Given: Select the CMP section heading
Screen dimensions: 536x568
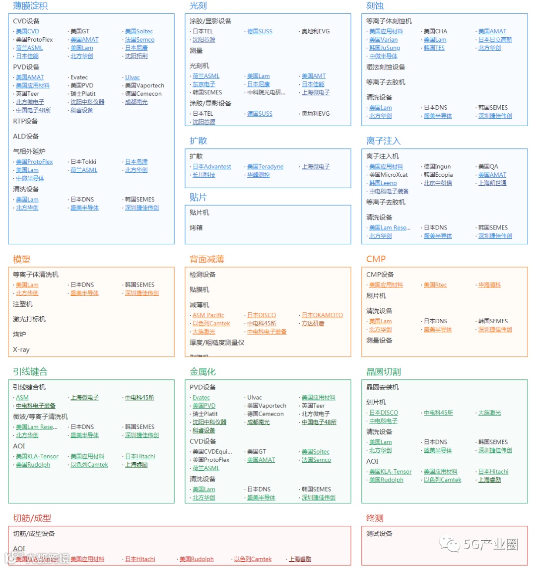Looking at the screenshot, I should point(376,259).
